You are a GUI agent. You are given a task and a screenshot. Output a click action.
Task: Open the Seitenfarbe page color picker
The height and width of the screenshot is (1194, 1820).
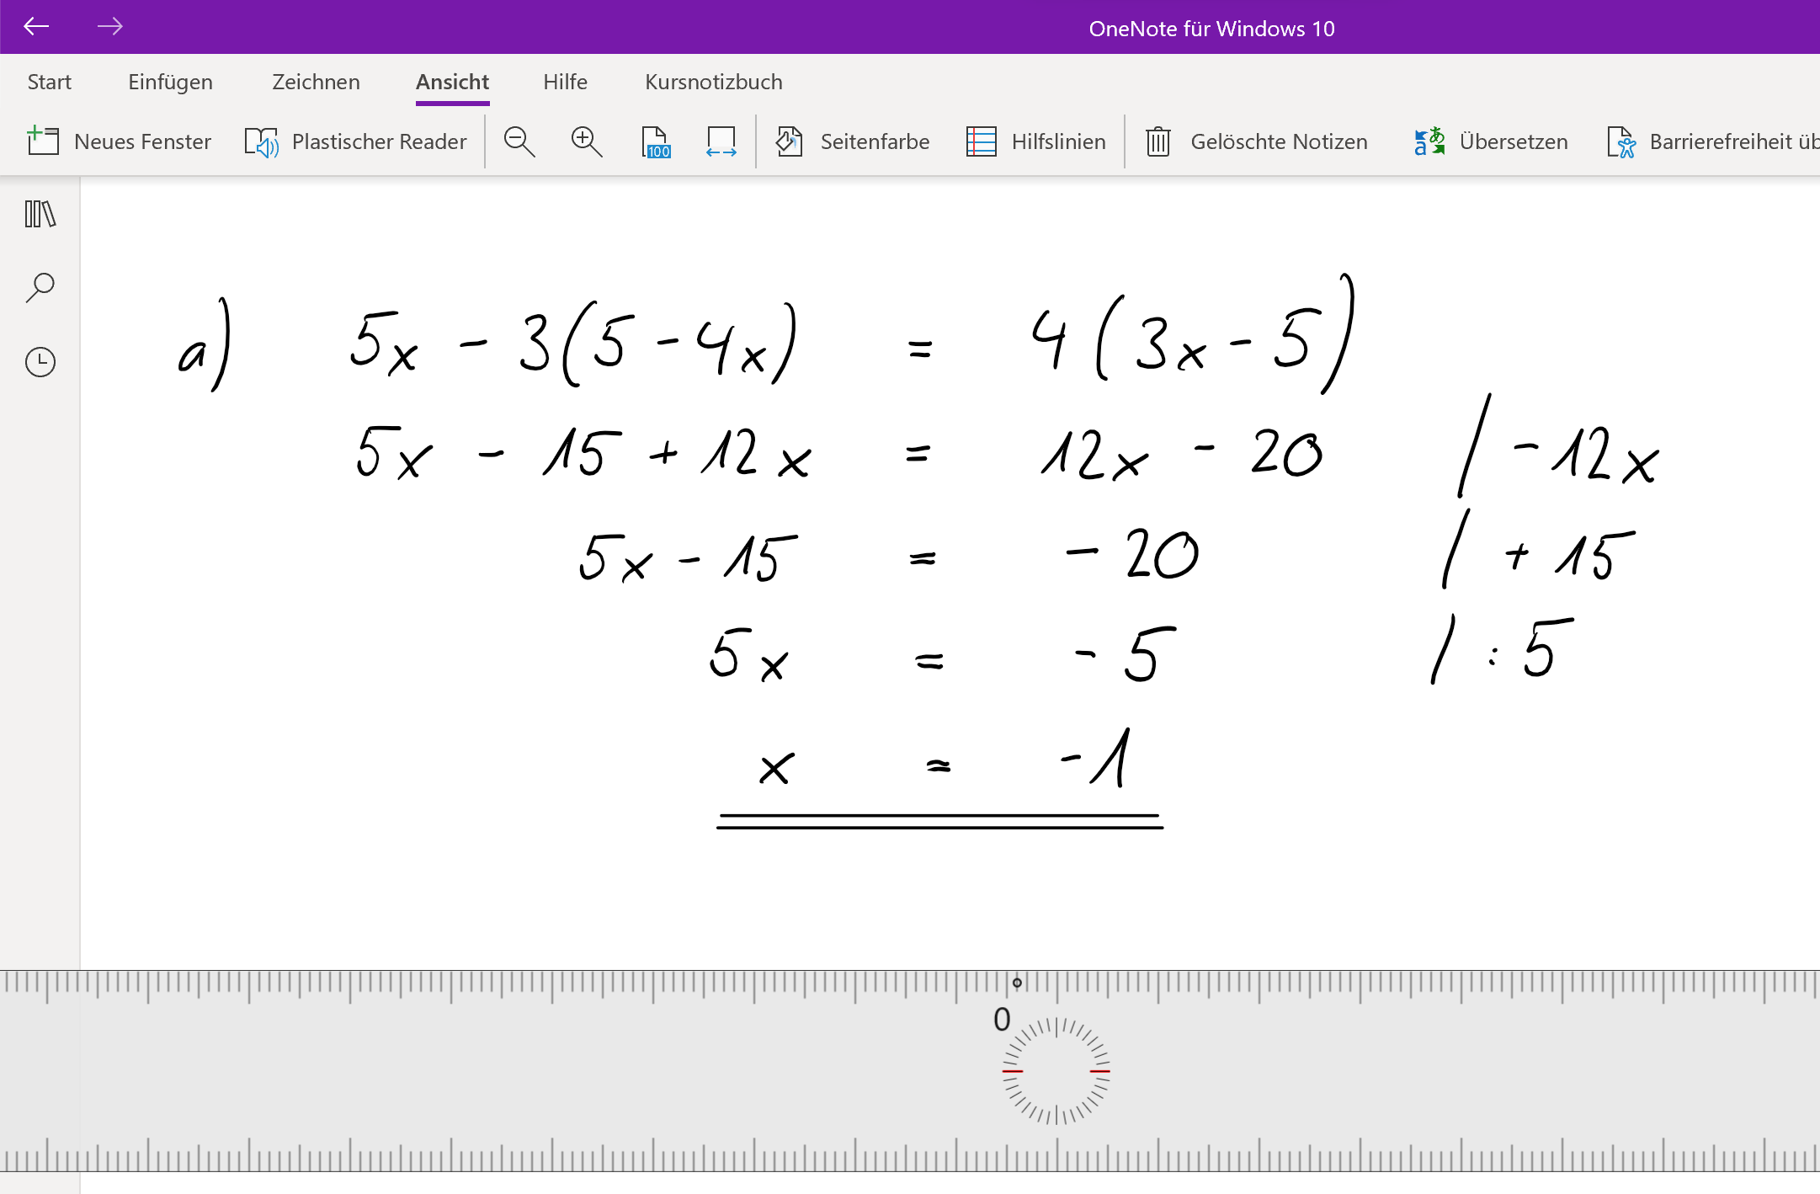tap(852, 141)
